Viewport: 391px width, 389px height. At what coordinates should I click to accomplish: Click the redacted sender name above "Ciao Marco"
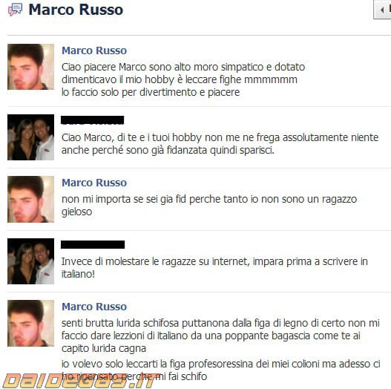(93, 120)
